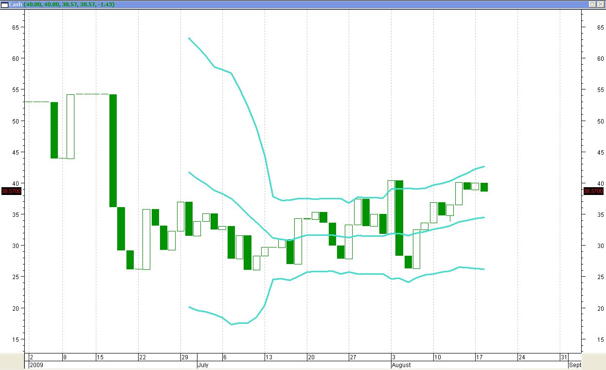Screen dimensions: 606x370
Task: Click date 24 on the time axis
Action: pyautogui.click(x=521, y=357)
